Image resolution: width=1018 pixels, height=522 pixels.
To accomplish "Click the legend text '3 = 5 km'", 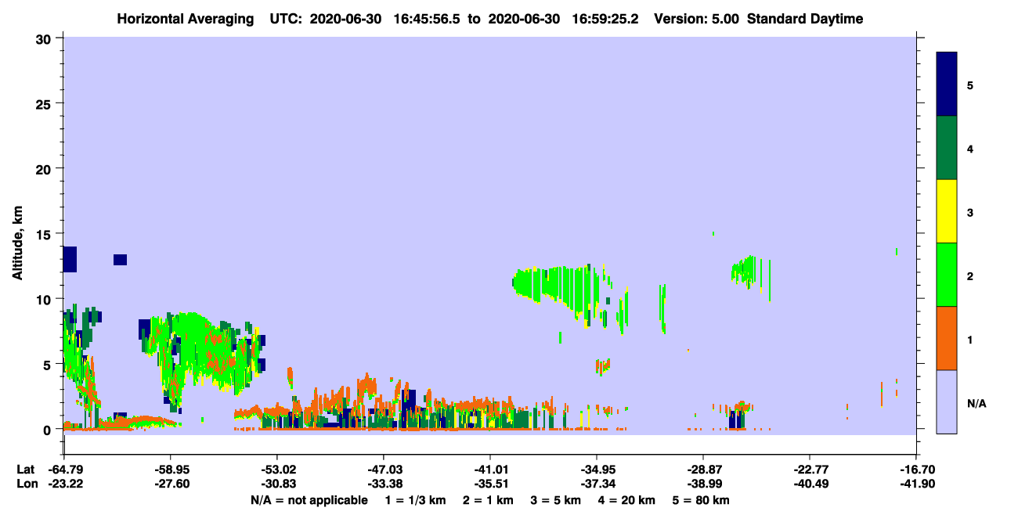I will (x=556, y=500).
